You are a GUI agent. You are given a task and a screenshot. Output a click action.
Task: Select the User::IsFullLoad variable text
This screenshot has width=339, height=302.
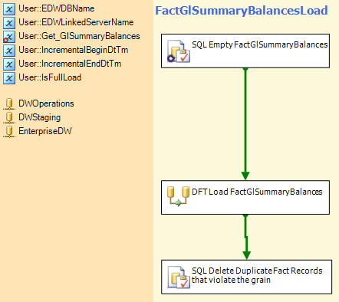pos(50,77)
